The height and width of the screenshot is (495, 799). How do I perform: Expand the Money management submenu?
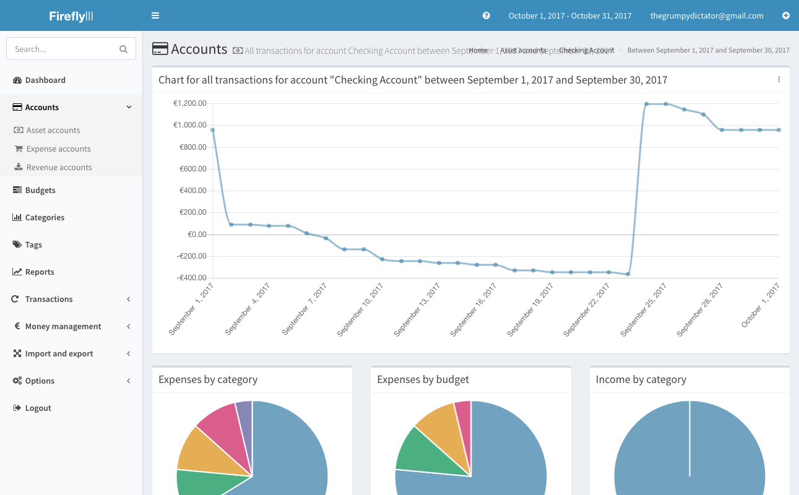[x=129, y=326]
